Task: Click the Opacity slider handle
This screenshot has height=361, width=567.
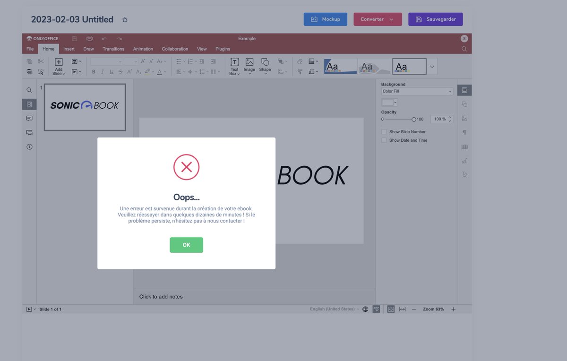Action: (x=414, y=120)
